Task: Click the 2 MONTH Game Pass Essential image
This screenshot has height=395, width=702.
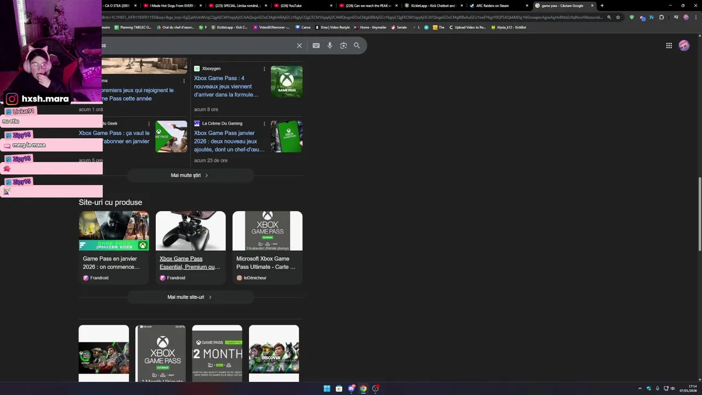Action: 217,353
